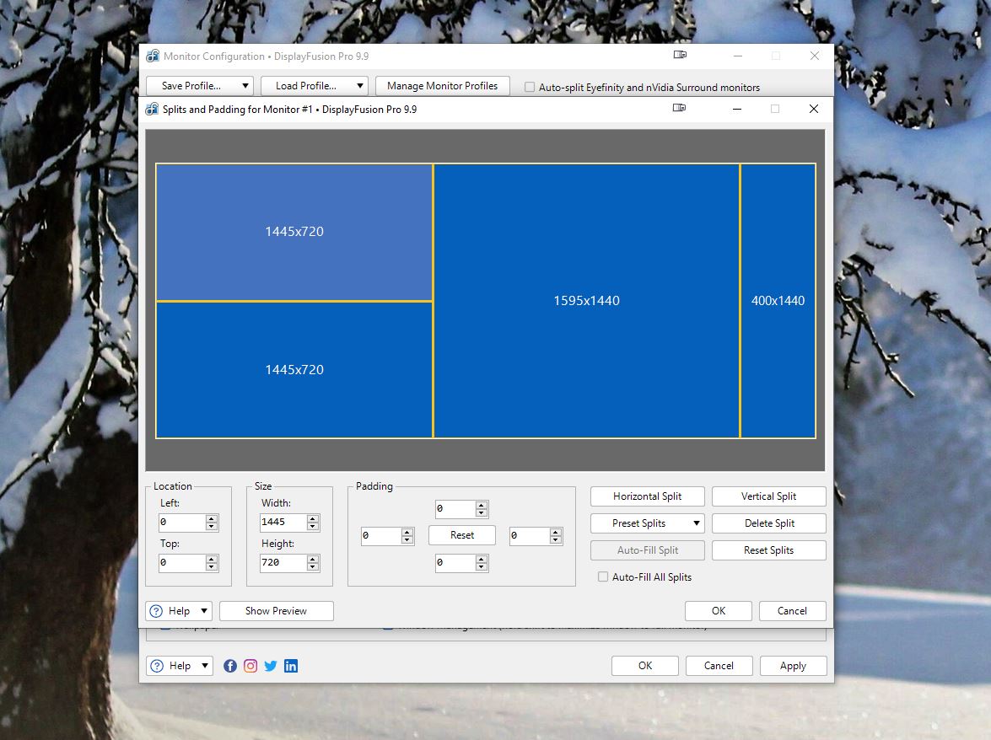
Task: Toggle Auto-split Eyefinity and nVidia Surround monitors
Action: (x=530, y=87)
